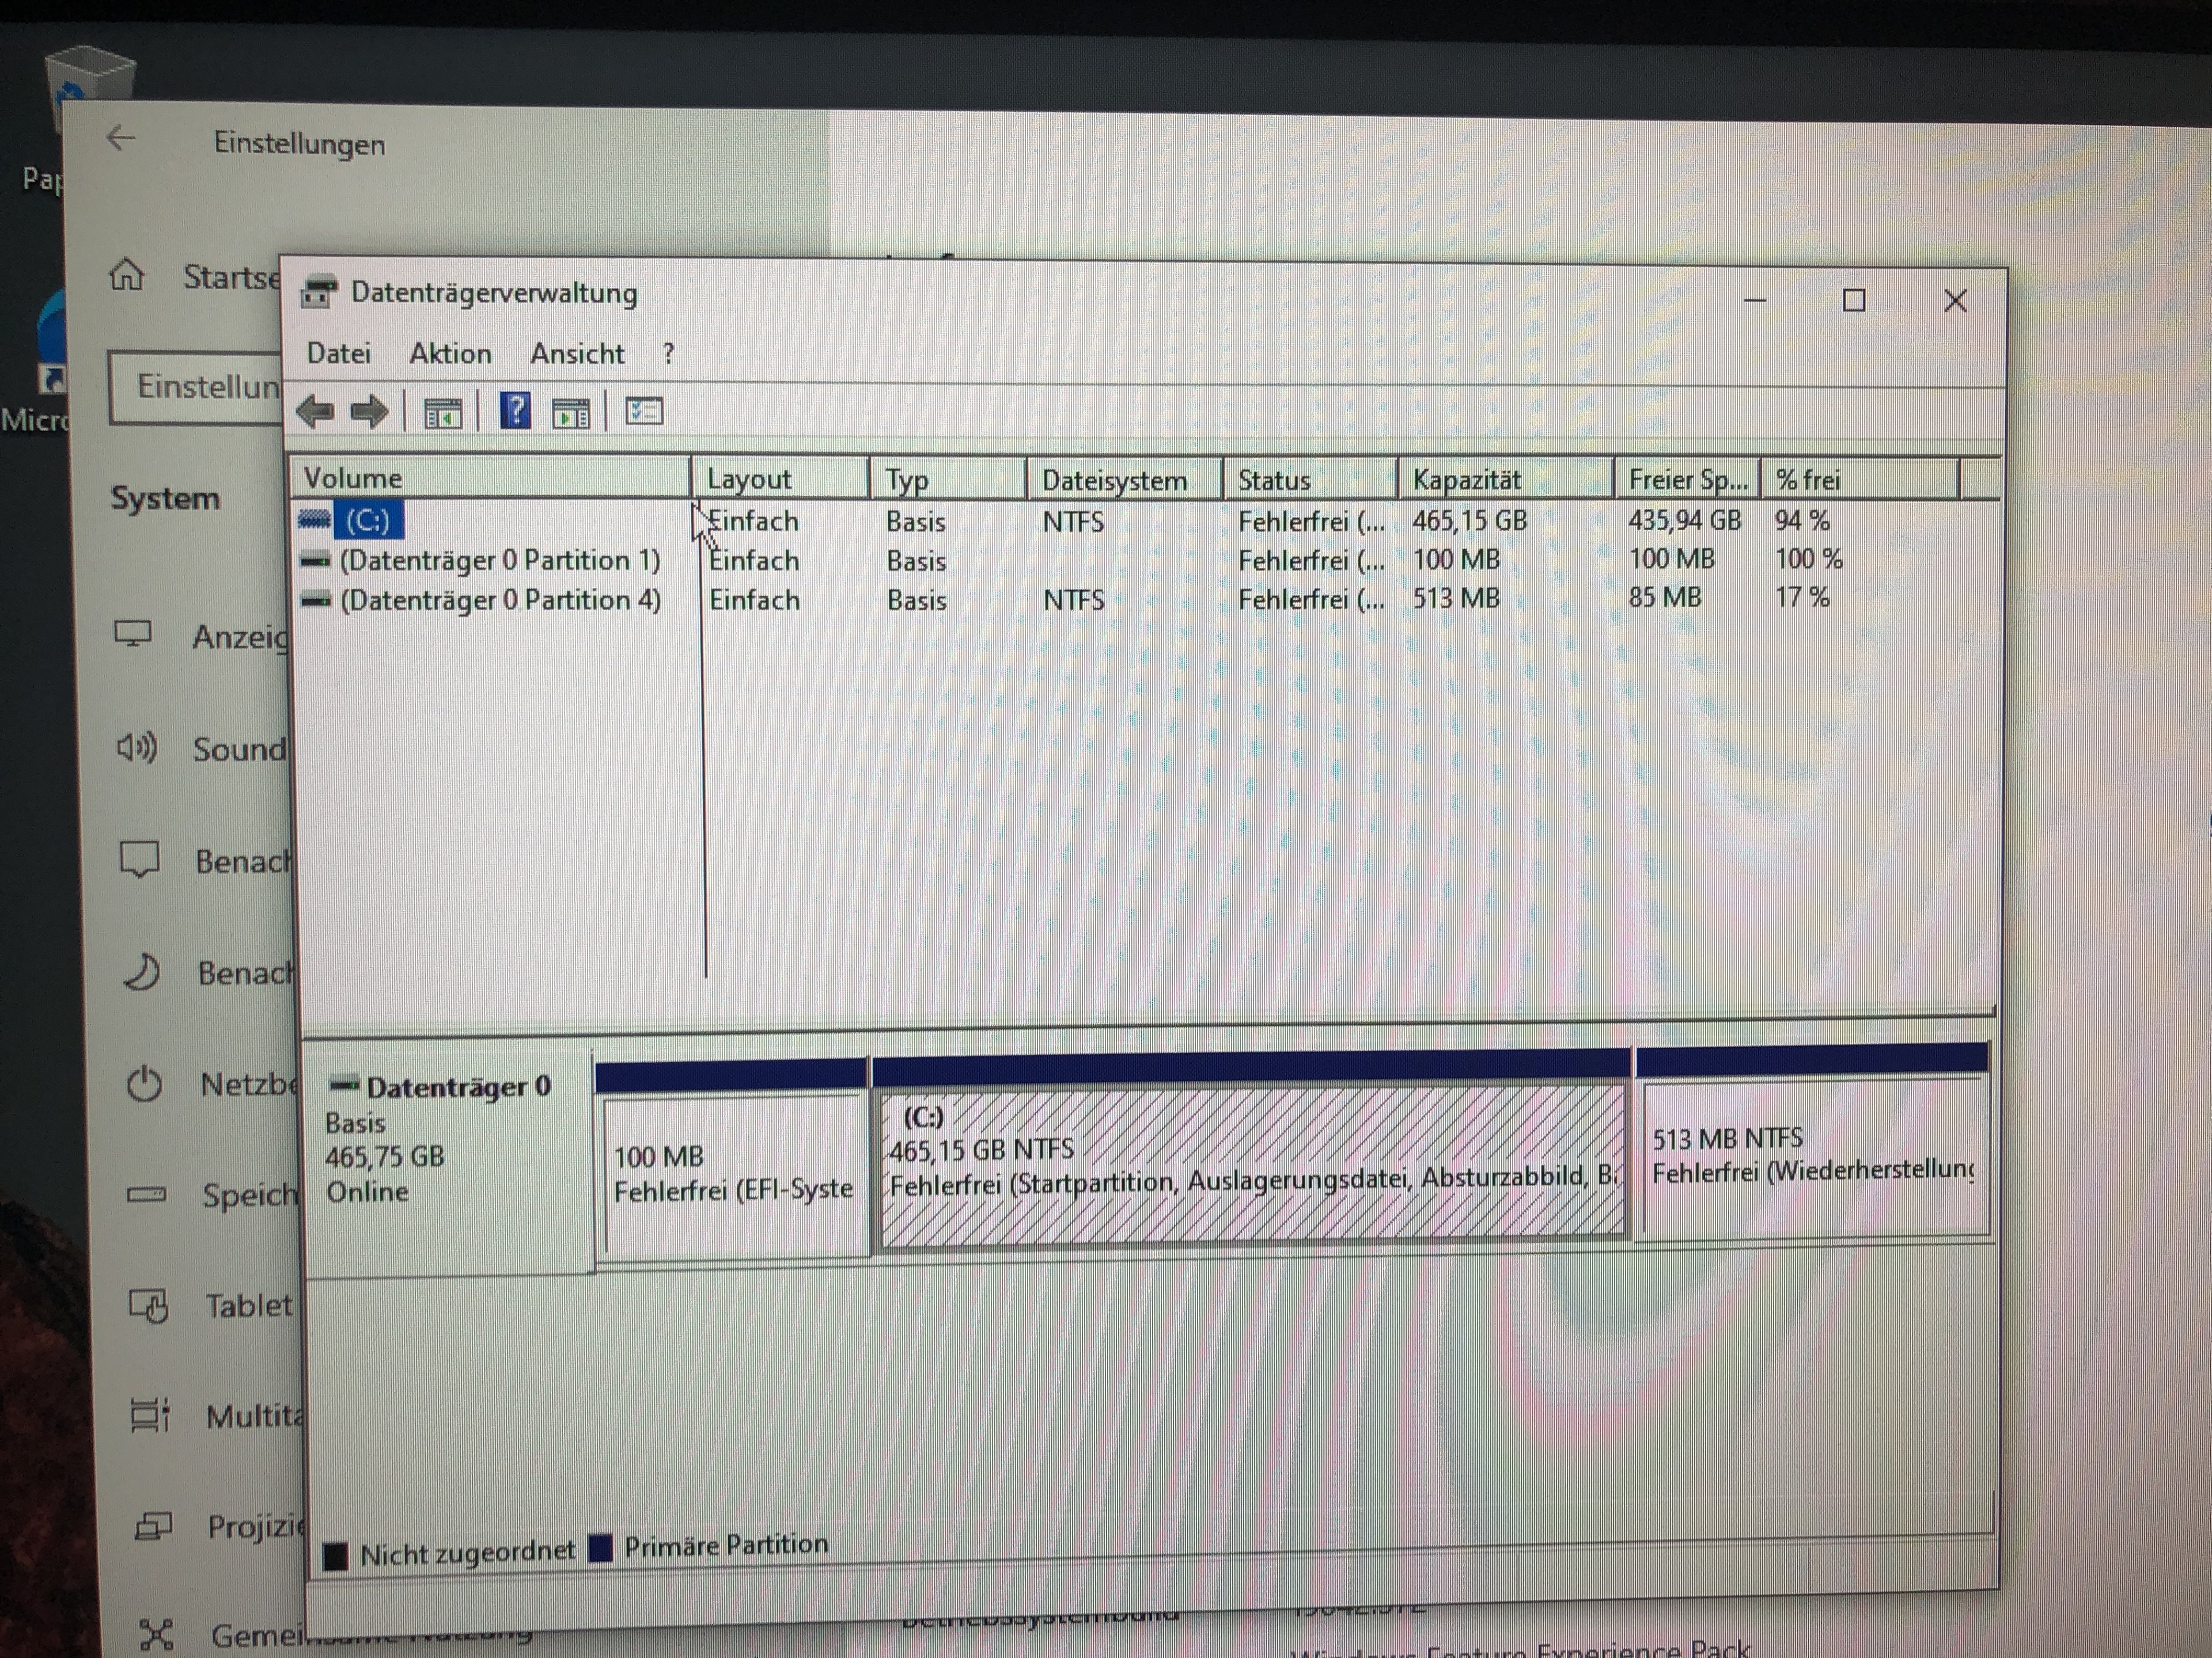Image resolution: width=2212 pixels, height=1658 pixels.
Task: Open the Ansicht menu
Action: (x=577, y=354)
